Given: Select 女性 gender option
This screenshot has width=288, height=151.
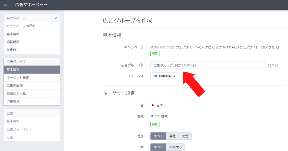Looking at the screenshot, I should (x=185, y=136).
